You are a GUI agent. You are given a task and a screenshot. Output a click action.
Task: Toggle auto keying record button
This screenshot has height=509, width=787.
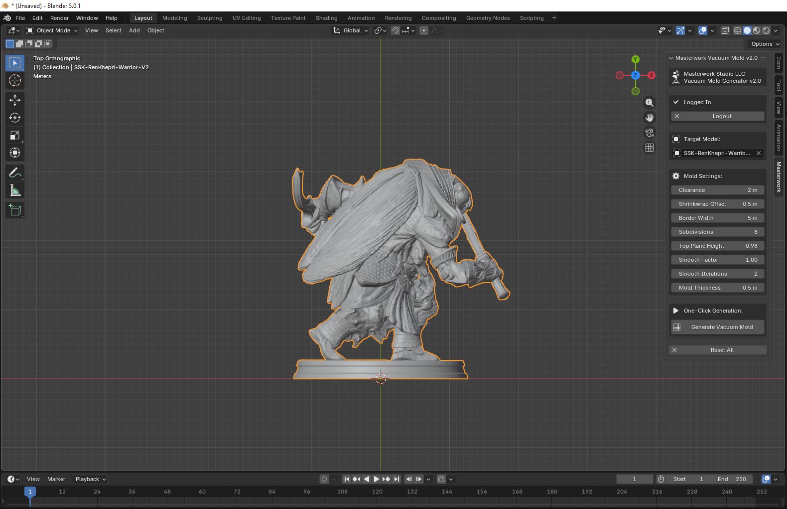(324, 479)
